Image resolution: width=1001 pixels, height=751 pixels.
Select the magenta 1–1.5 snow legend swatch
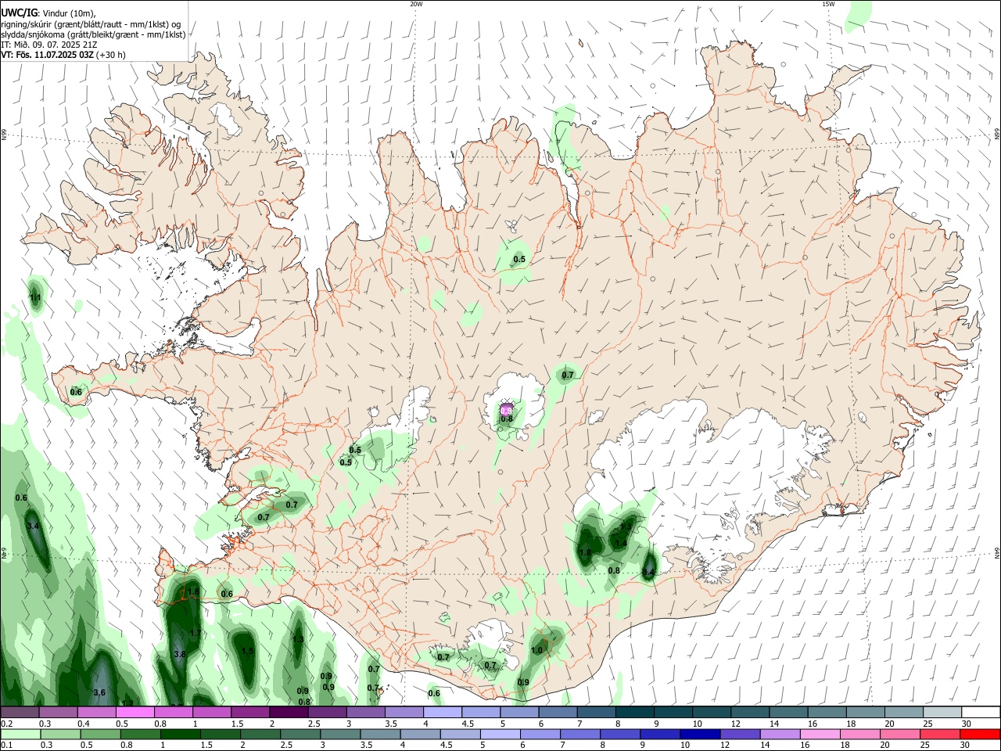click(212, 713)
